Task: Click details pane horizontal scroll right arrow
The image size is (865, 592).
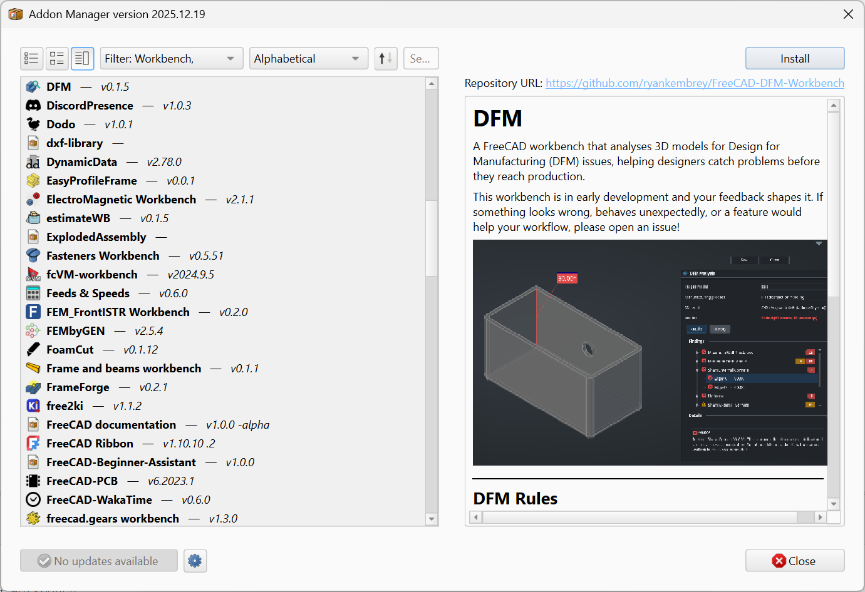Action: (820, 517)
